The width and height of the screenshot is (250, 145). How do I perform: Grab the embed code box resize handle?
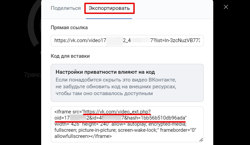pyautogui.click(x=201, y=139)
